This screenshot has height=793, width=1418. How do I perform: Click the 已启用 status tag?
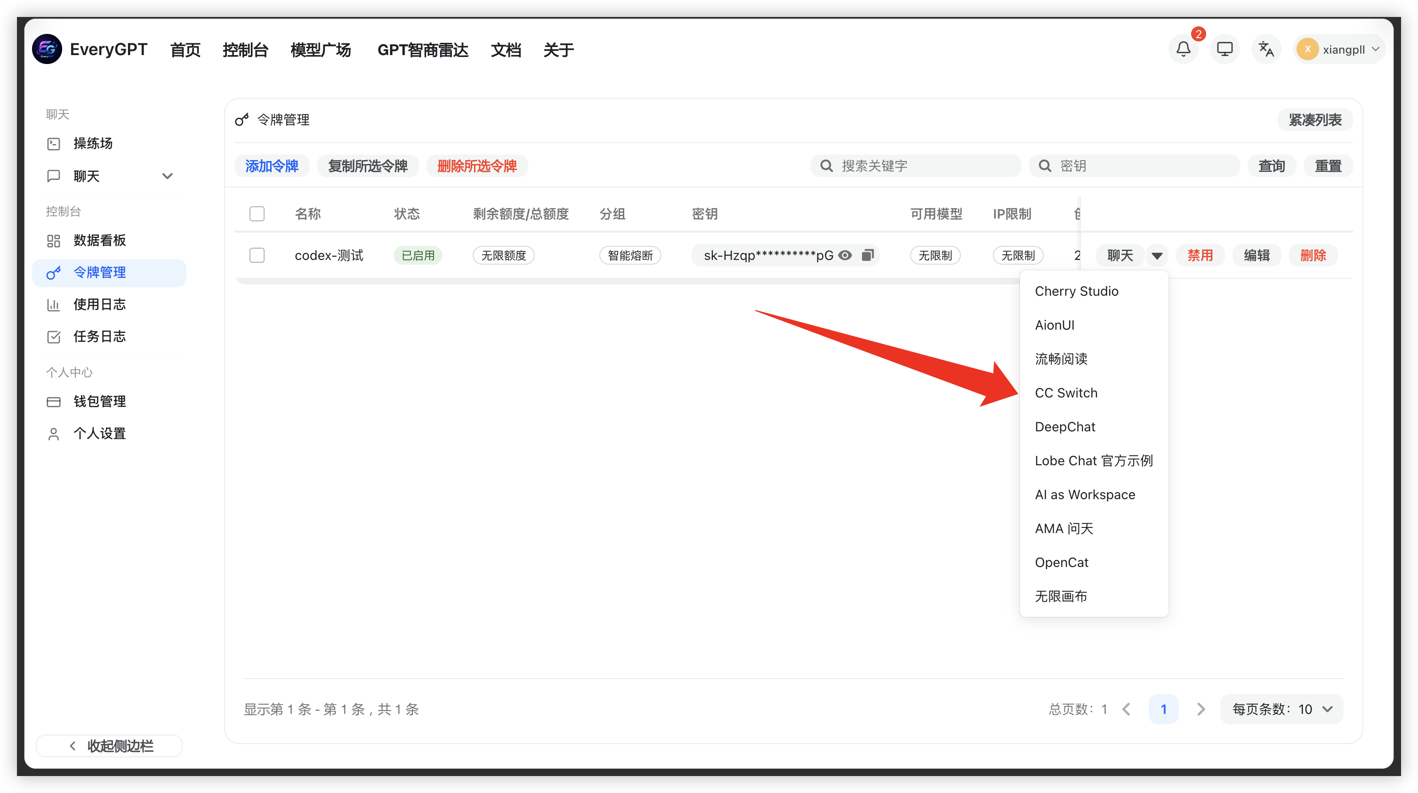pos(418,255)
